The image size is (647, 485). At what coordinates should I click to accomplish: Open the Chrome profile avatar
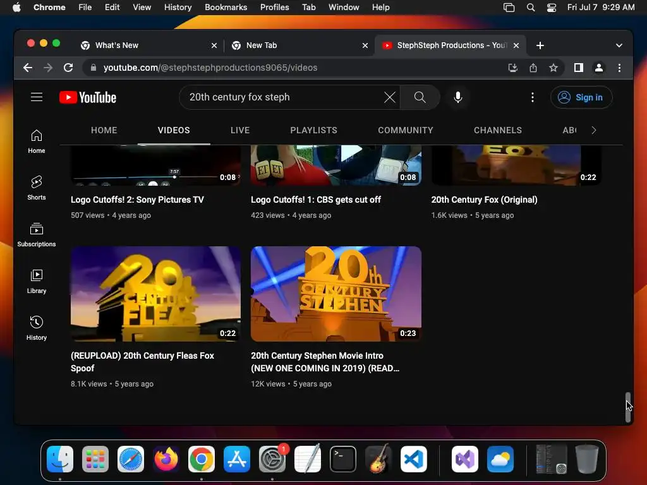tap(599, 68)
